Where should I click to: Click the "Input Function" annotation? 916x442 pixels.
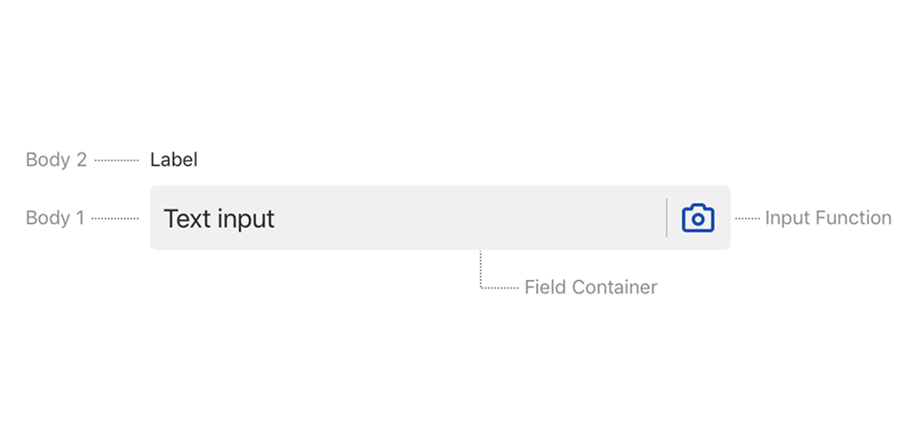point(828,218)
